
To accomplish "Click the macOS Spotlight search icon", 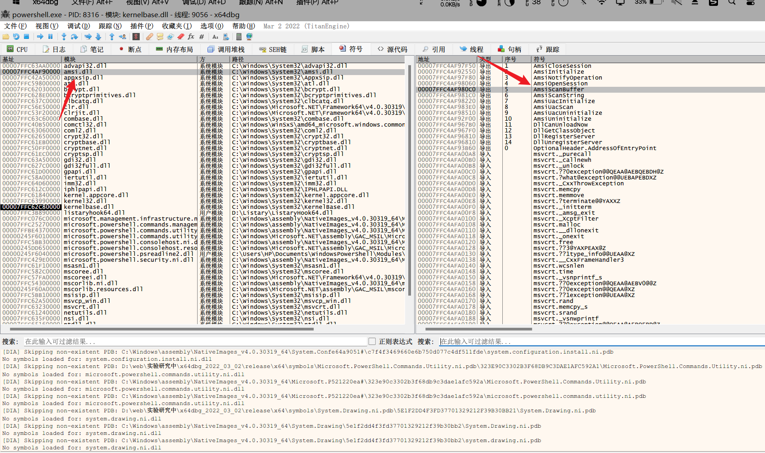I will tap(732, 2).
